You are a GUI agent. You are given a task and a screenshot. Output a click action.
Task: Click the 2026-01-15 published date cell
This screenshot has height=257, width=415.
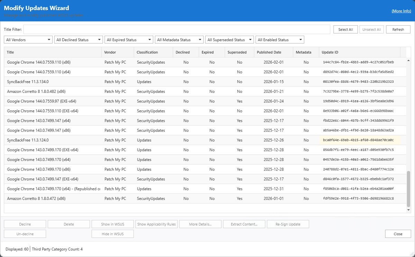(274, 82)
